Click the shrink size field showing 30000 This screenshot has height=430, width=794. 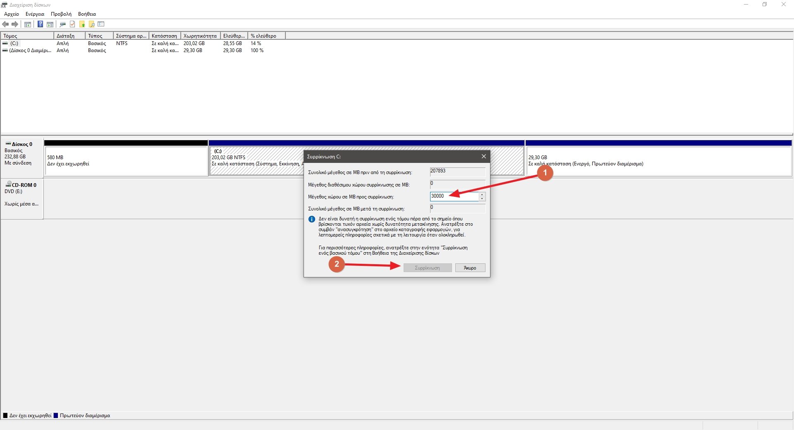(454, 196)
